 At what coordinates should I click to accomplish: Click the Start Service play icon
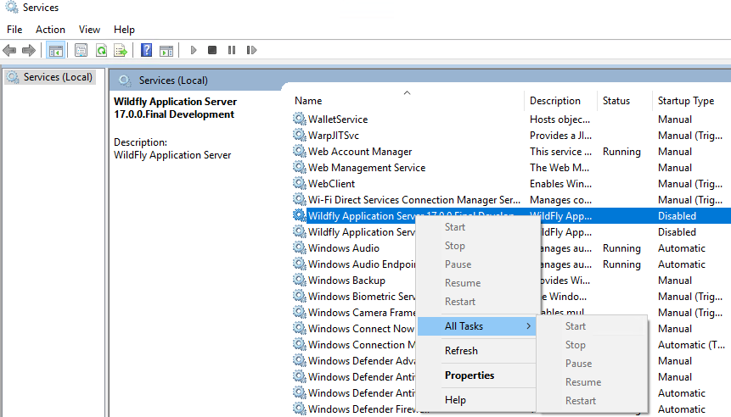(194, 50)
